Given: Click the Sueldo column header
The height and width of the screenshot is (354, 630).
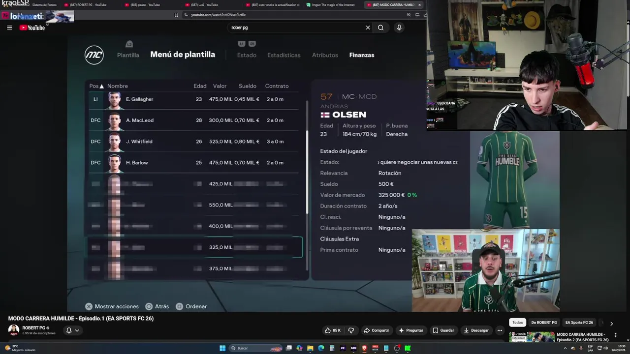Looking at the screenshot, I should (x=248, y=86).
